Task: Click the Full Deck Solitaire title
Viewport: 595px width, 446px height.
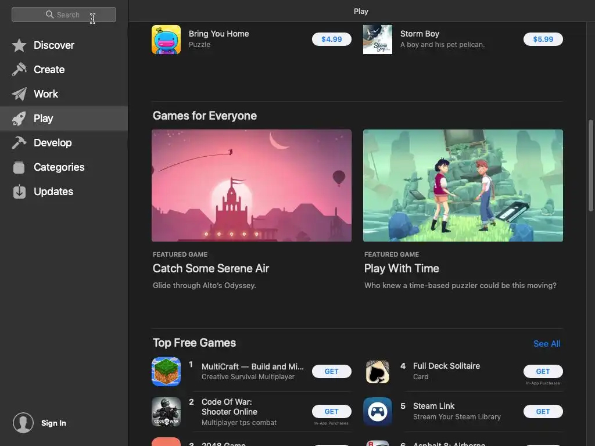Action: point(446,366)
